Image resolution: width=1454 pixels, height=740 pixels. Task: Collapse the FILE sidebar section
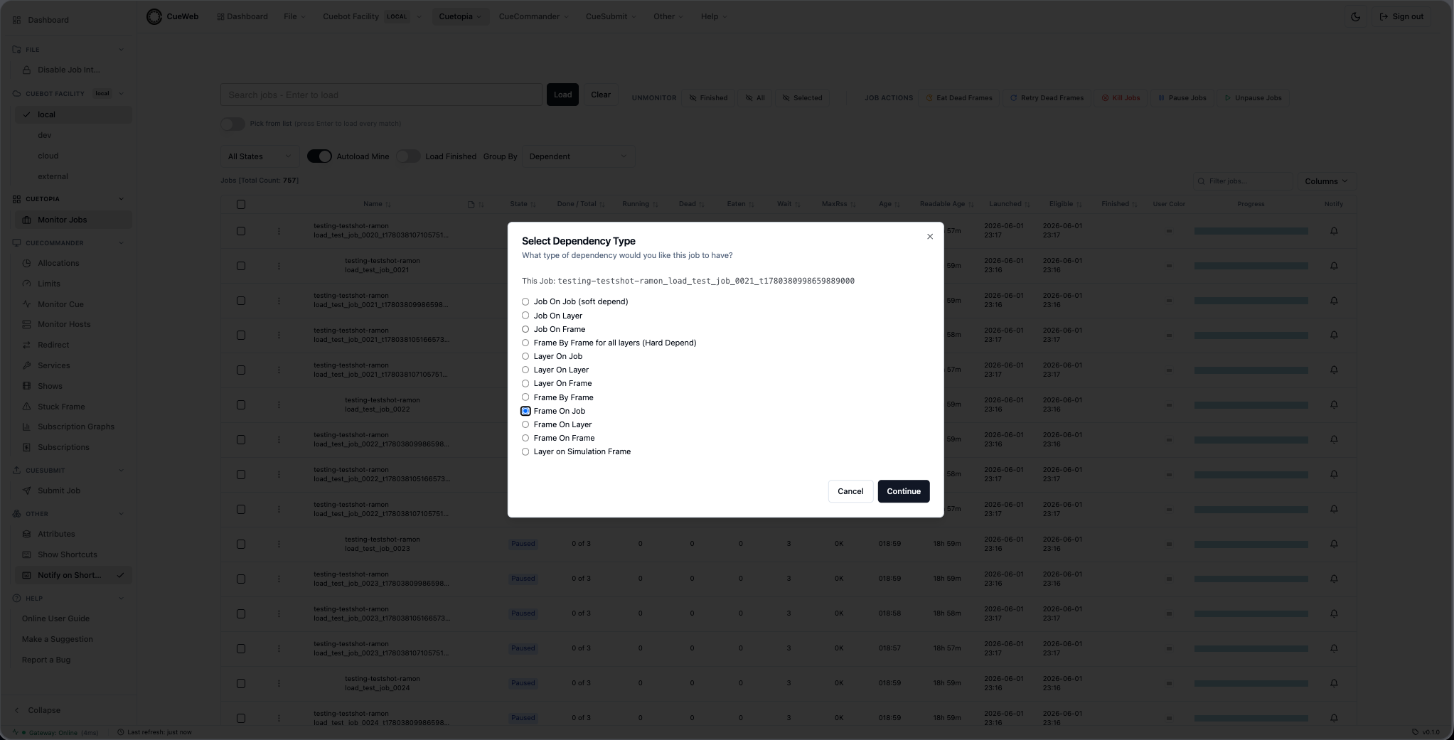pyautogui.click(x=121, y=50)
